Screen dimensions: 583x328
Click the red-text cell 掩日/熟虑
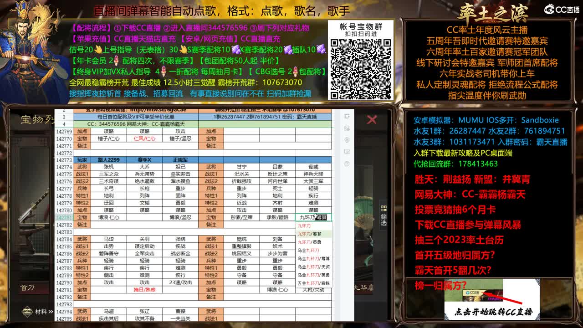coord(145,290)
